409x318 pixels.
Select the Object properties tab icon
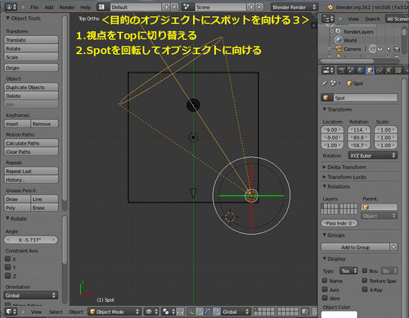tap(370, 70)
